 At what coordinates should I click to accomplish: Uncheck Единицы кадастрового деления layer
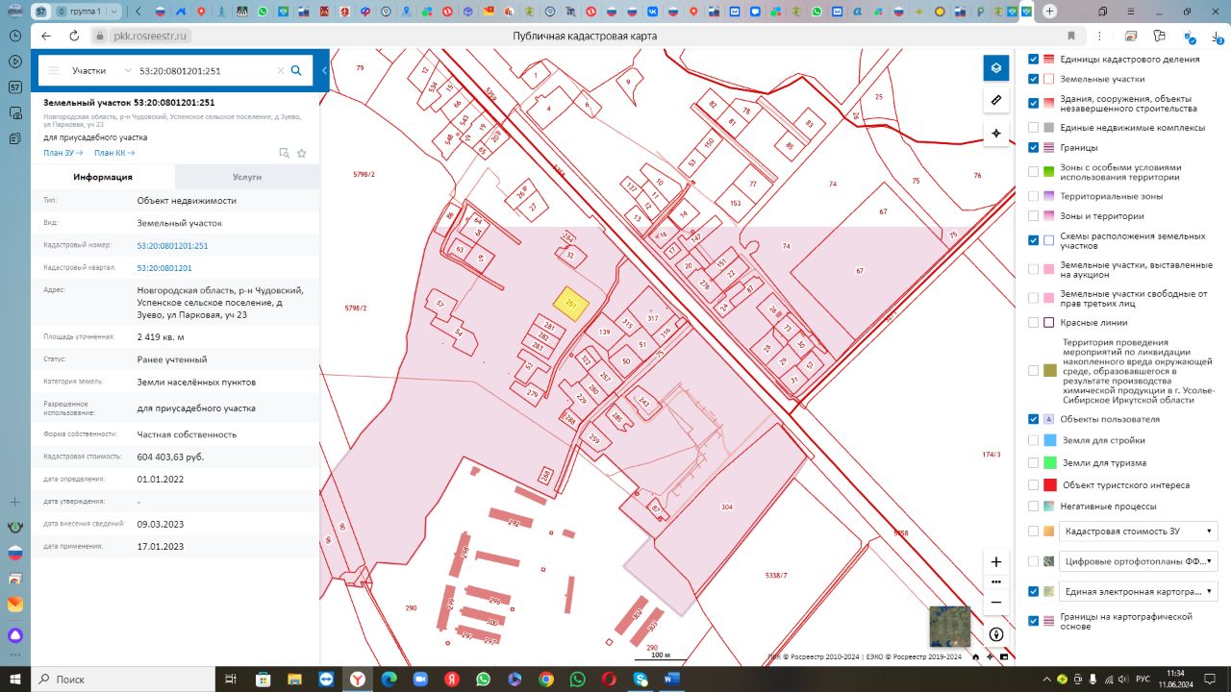point(1033,59)
